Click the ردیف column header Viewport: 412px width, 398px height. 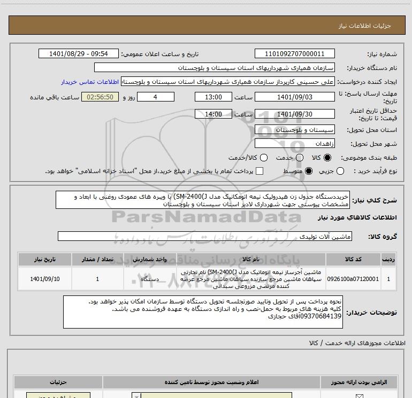388,260
